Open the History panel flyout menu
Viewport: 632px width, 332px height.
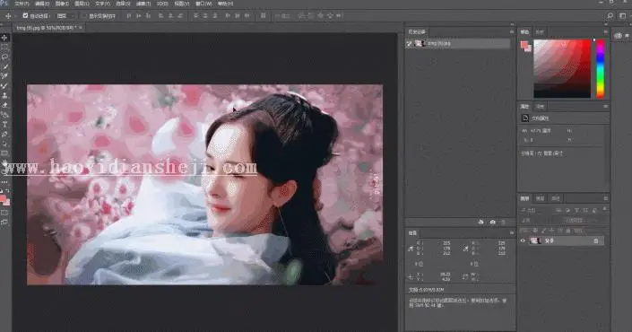(x=512, y=32)
